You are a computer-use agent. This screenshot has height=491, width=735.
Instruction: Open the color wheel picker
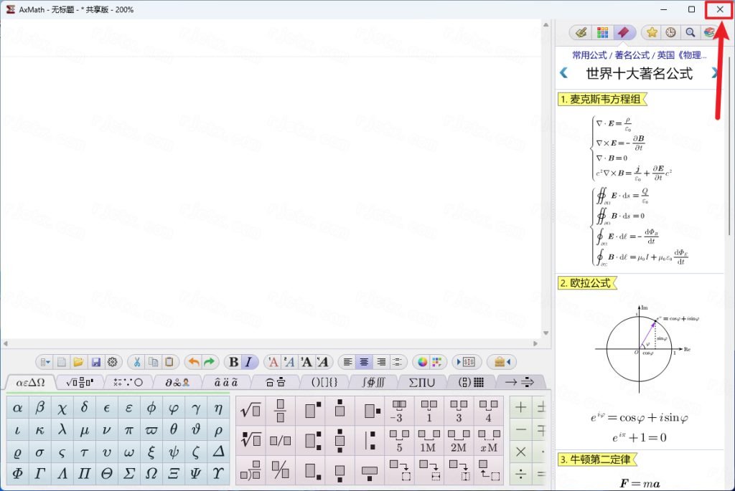(422, 362)
